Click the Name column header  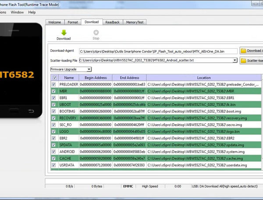point(69,78)
